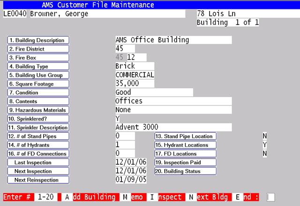The width and height of the screenshot is (300, 206).
Task: Click the Stand Pipe Location button
Action: click(185, 137)
